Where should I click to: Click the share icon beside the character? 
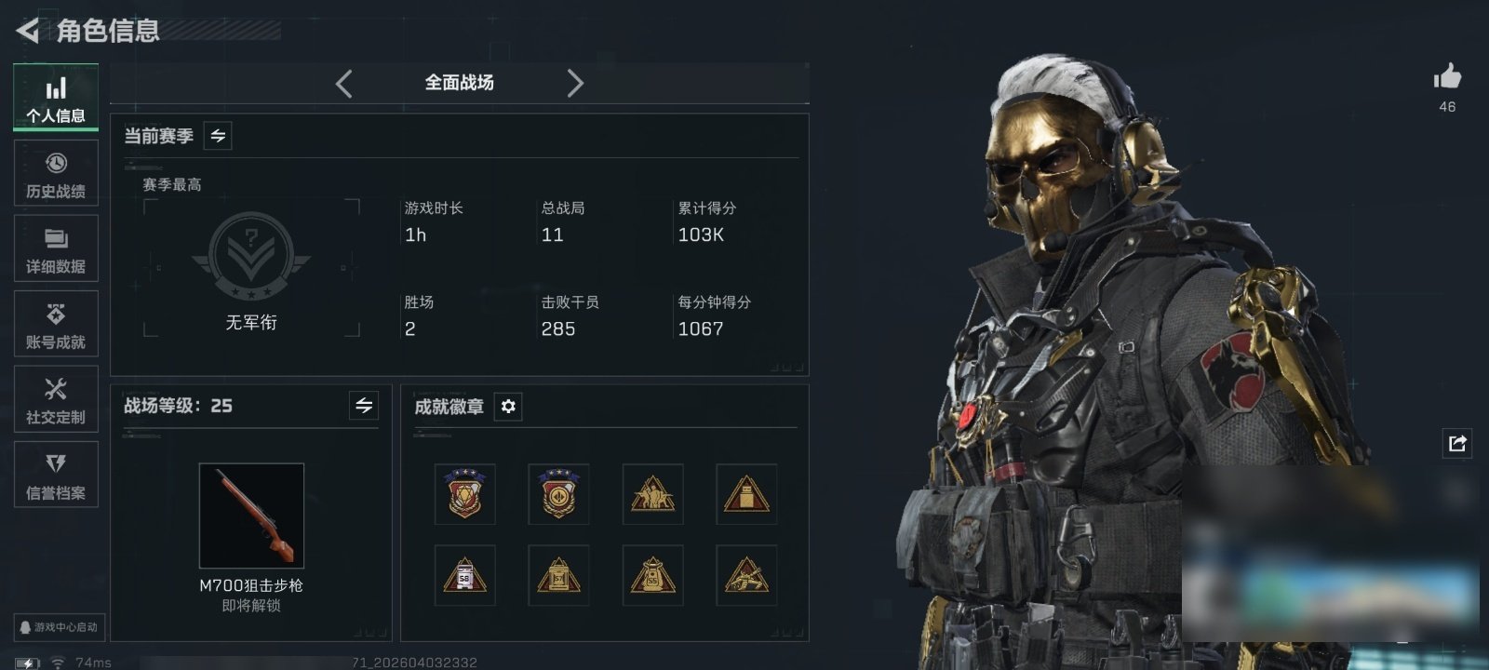pyautogui.click(x=1457, y=443)
